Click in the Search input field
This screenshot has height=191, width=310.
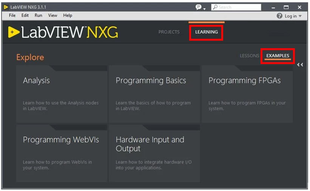point(236,7)
